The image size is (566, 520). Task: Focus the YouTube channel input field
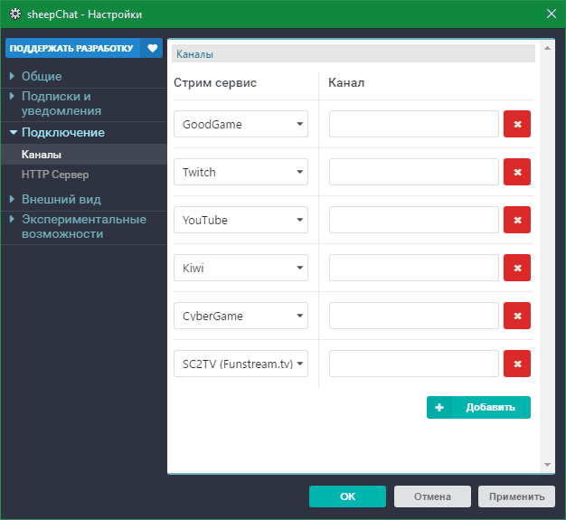(x=414, y=220)
